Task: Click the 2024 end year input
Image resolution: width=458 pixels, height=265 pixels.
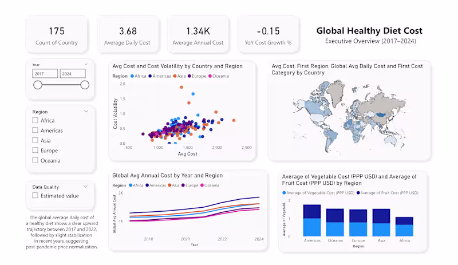Action: coord(73,74)
